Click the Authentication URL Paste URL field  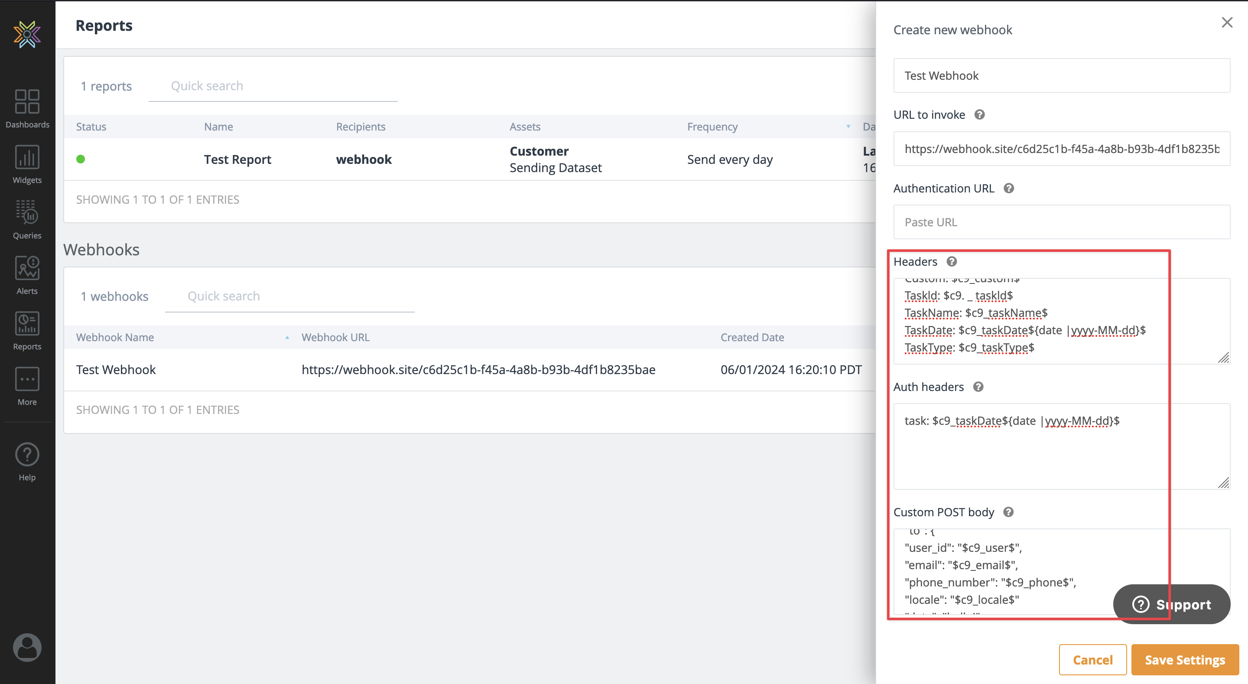[x=1061, y=222]
